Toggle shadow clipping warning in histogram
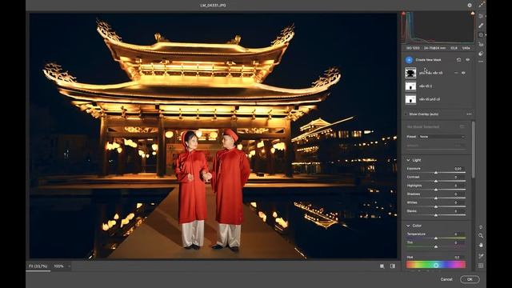512x288 pixels. (403, 14)
